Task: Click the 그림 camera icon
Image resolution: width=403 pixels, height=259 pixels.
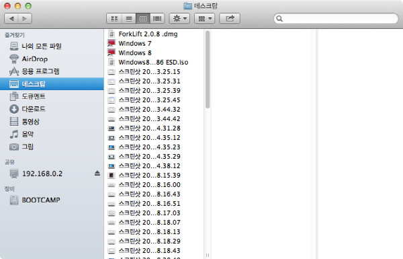Action: pos(14,147)
